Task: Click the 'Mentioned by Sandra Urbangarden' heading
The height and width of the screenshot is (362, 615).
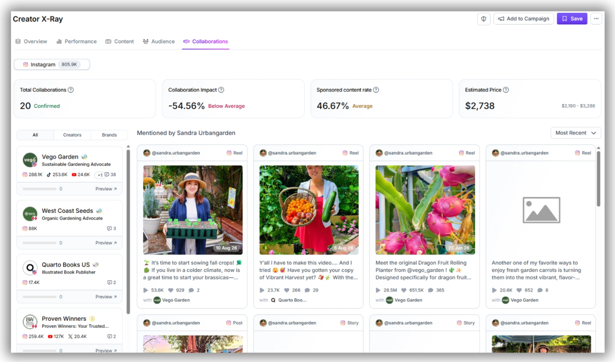Action: [186, 133]
